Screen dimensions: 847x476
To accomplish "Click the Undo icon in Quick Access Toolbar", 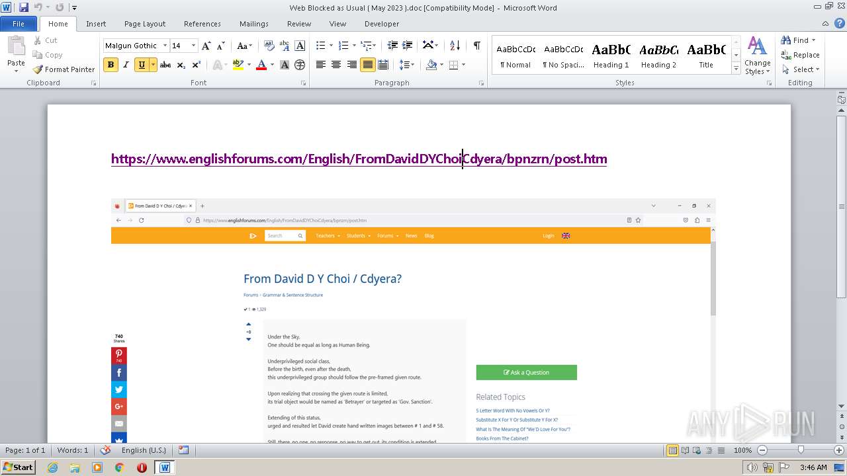I will click(x=38, y=7).
